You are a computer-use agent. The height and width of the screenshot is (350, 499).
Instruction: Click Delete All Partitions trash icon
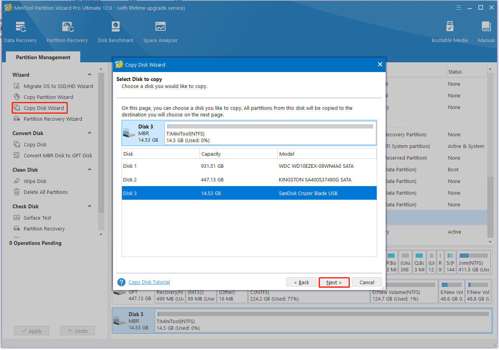coord(16,192)
